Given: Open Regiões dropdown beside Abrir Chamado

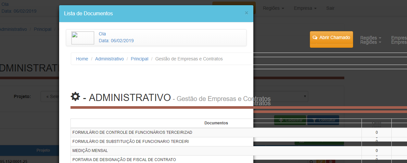Looking at the screenshot, I should click(371, 40).
